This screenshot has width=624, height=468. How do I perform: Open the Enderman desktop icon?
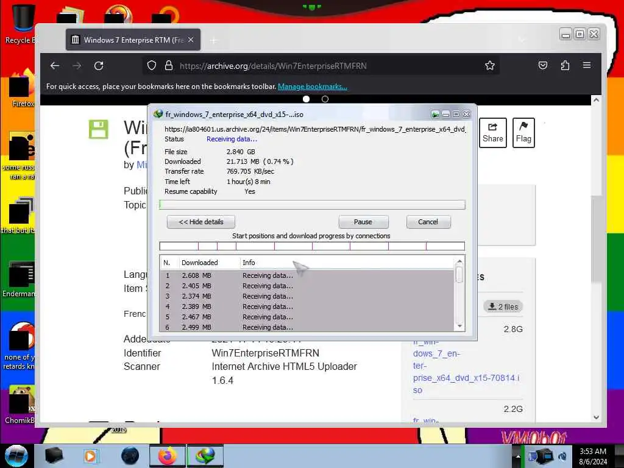[19, 280]
